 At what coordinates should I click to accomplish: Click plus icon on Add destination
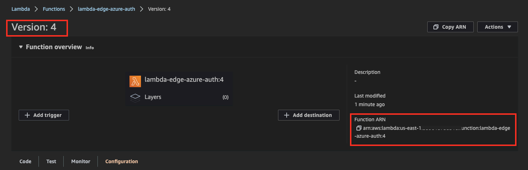(x=287, y=115)
